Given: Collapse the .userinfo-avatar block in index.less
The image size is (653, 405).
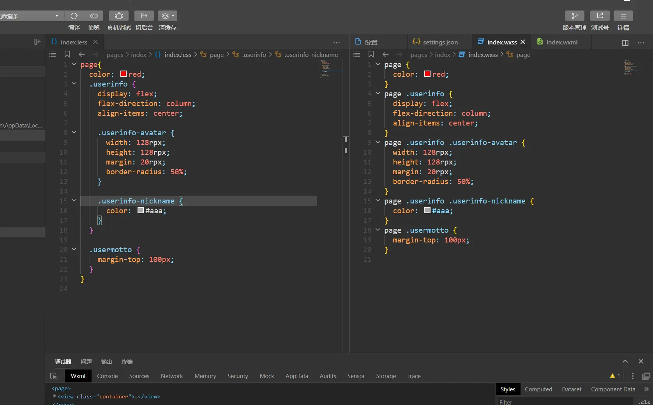Looking at the screenshot, I should [74, 133].
